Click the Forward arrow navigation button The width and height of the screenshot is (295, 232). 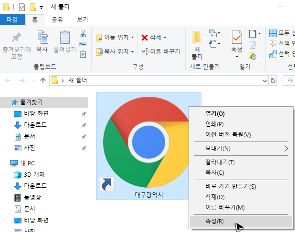pyautogui.click(x=22, y=81)
